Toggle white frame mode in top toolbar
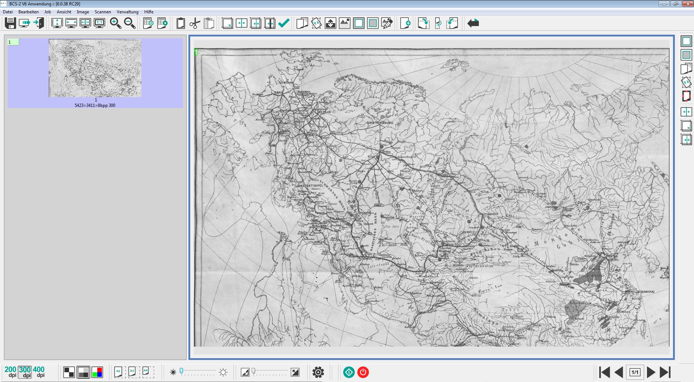Viewport: 694px width, 382px height. pos(358,23)
